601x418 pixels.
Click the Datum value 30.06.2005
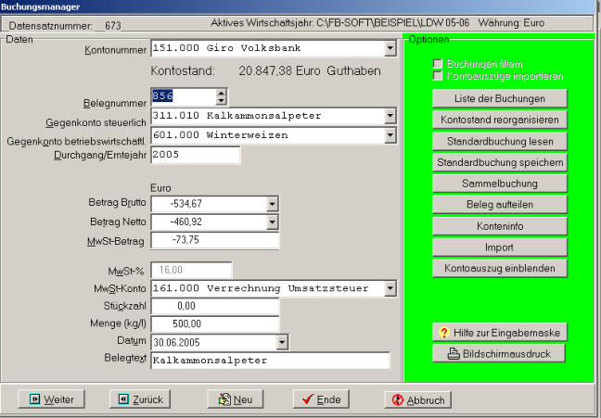coord(176,342)
